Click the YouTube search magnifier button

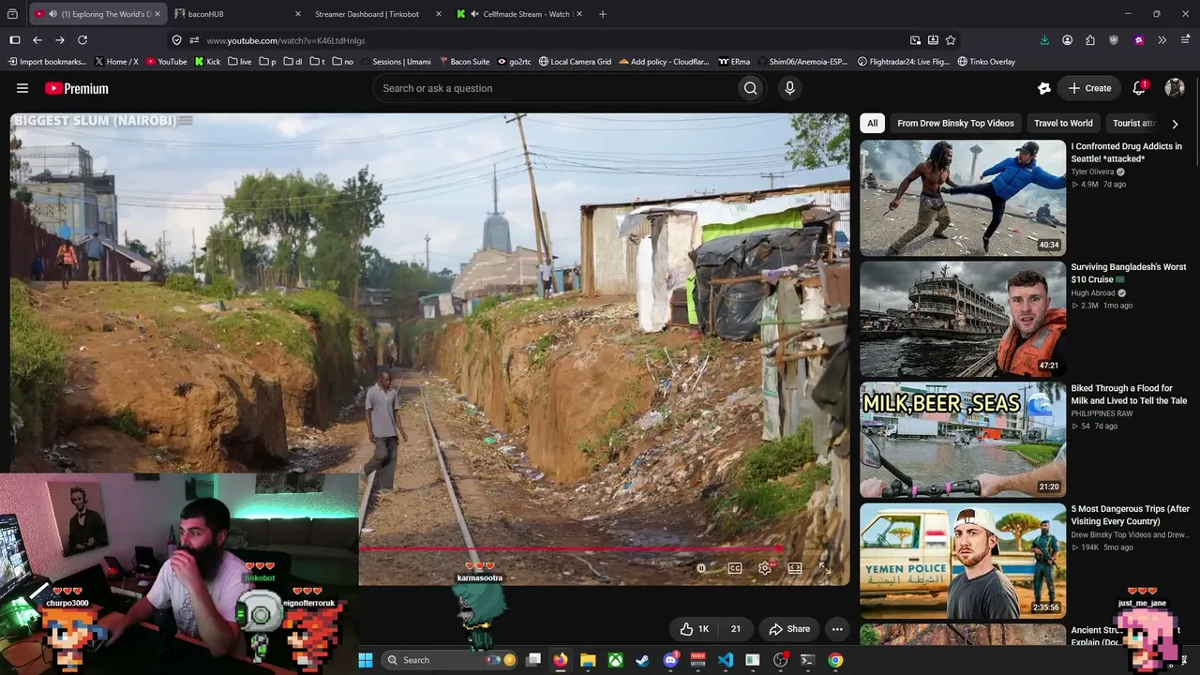(750, 88)
